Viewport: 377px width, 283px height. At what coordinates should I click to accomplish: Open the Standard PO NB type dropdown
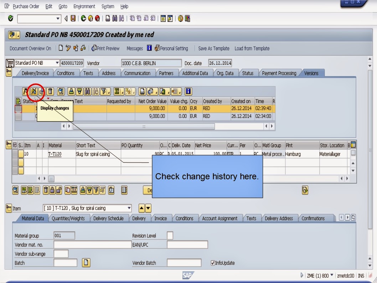(x=57, y=63)
